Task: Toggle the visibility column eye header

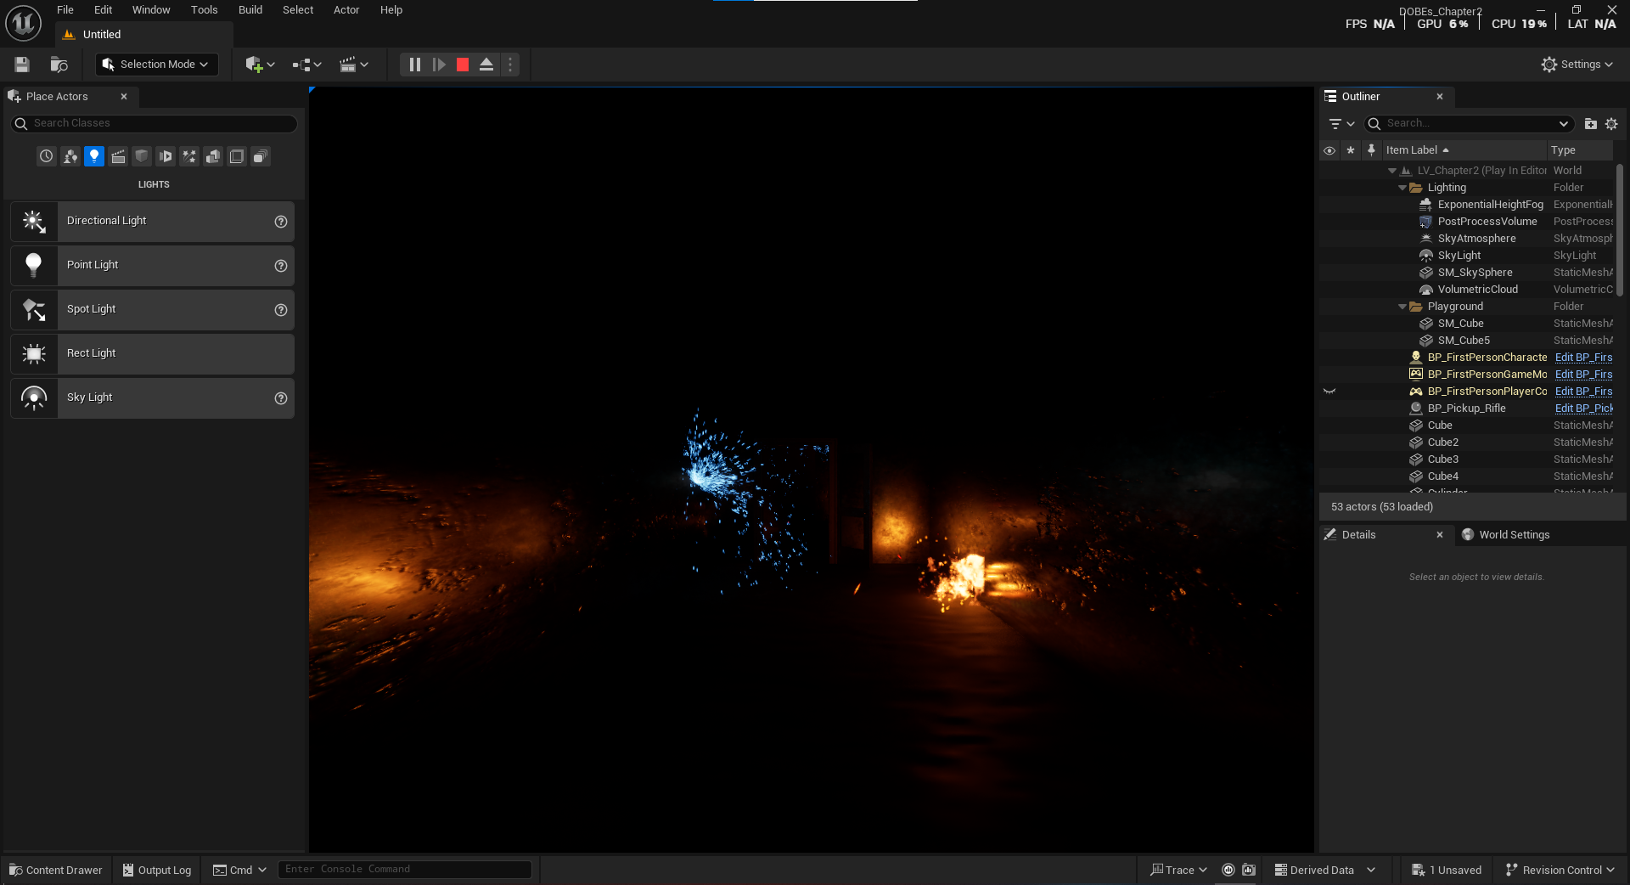Action: click(1329, 150)
